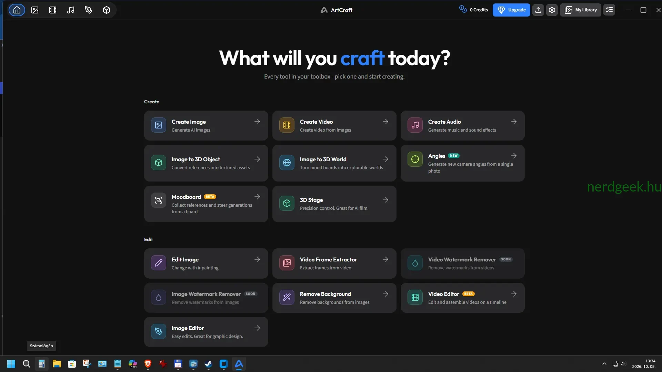
Task: Click the Moodboard scan icon
Action: pyautogui.click(x=159, y=200)
